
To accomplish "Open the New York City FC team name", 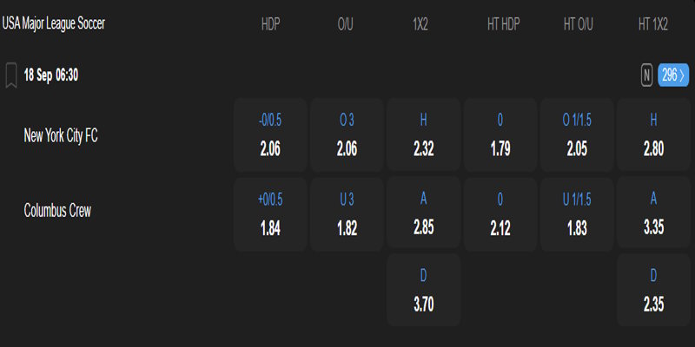I will coord(61,135).
